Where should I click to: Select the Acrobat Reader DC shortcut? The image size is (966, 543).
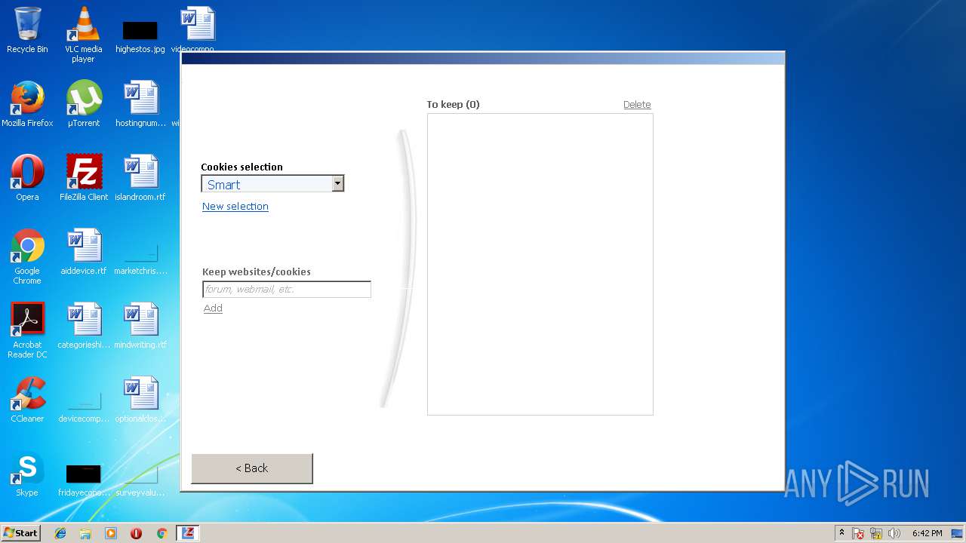27,330
